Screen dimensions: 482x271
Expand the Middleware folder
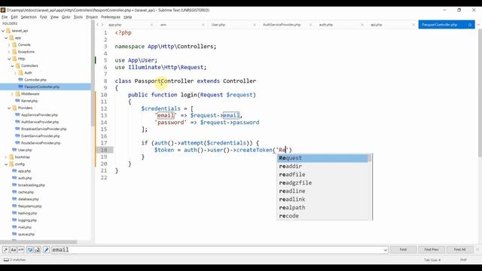click(x=12, y=94)
